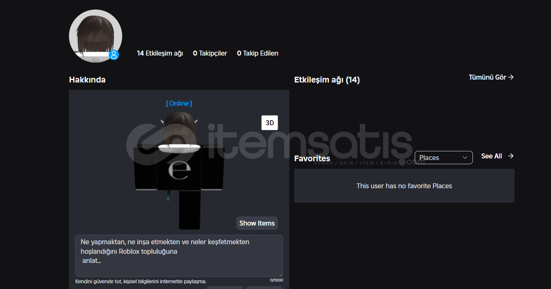This screenshot has width=551, height=289.
Task: Open the 0 Takip Edilen following count
Action: (x=258, y=53)
